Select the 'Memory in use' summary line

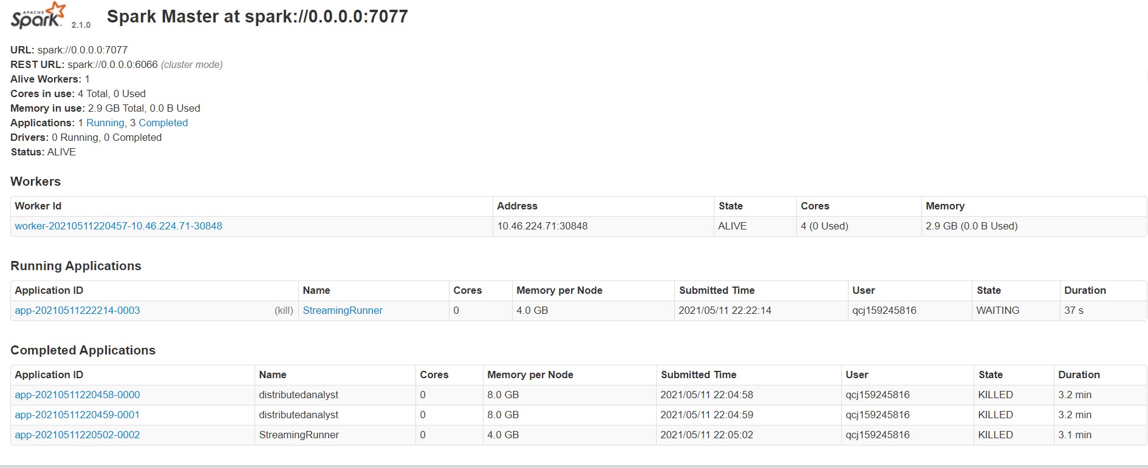[105, 108]
